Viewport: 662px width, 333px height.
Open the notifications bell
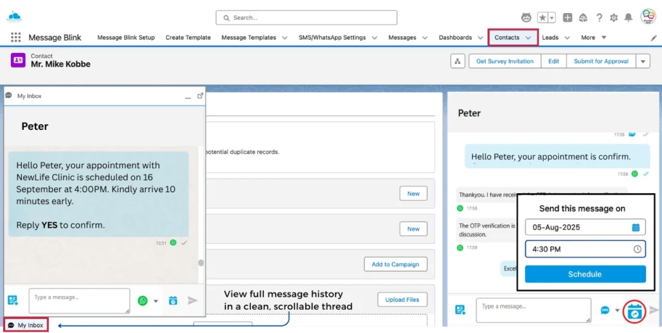click(x=628, y=17)
